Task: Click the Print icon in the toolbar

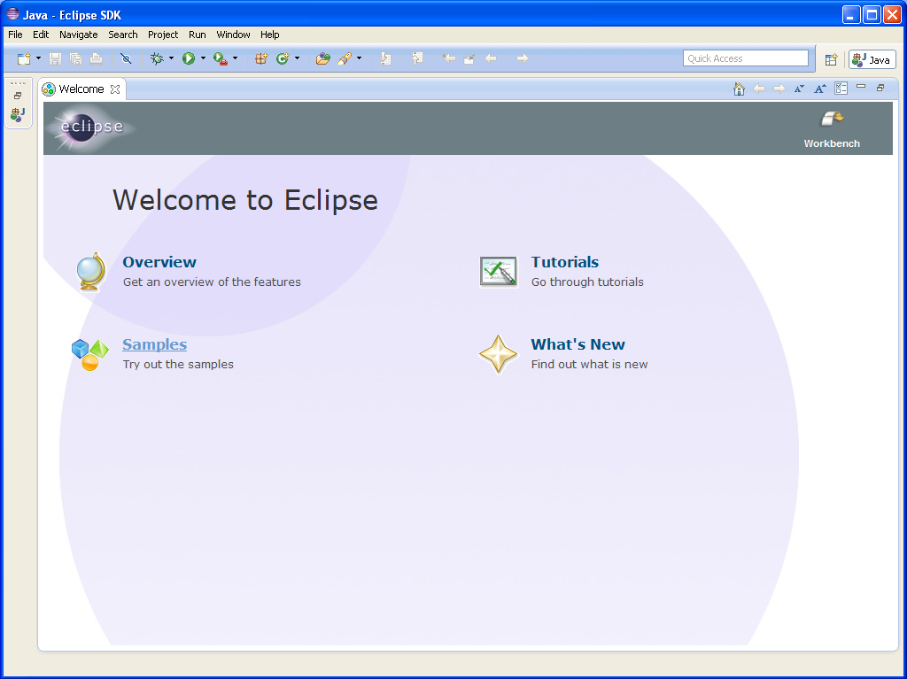Action: click(x=96, y=58)
